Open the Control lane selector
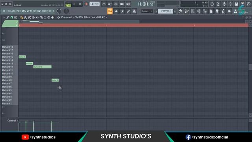This screenshot has height=142, width=252. 12,121
